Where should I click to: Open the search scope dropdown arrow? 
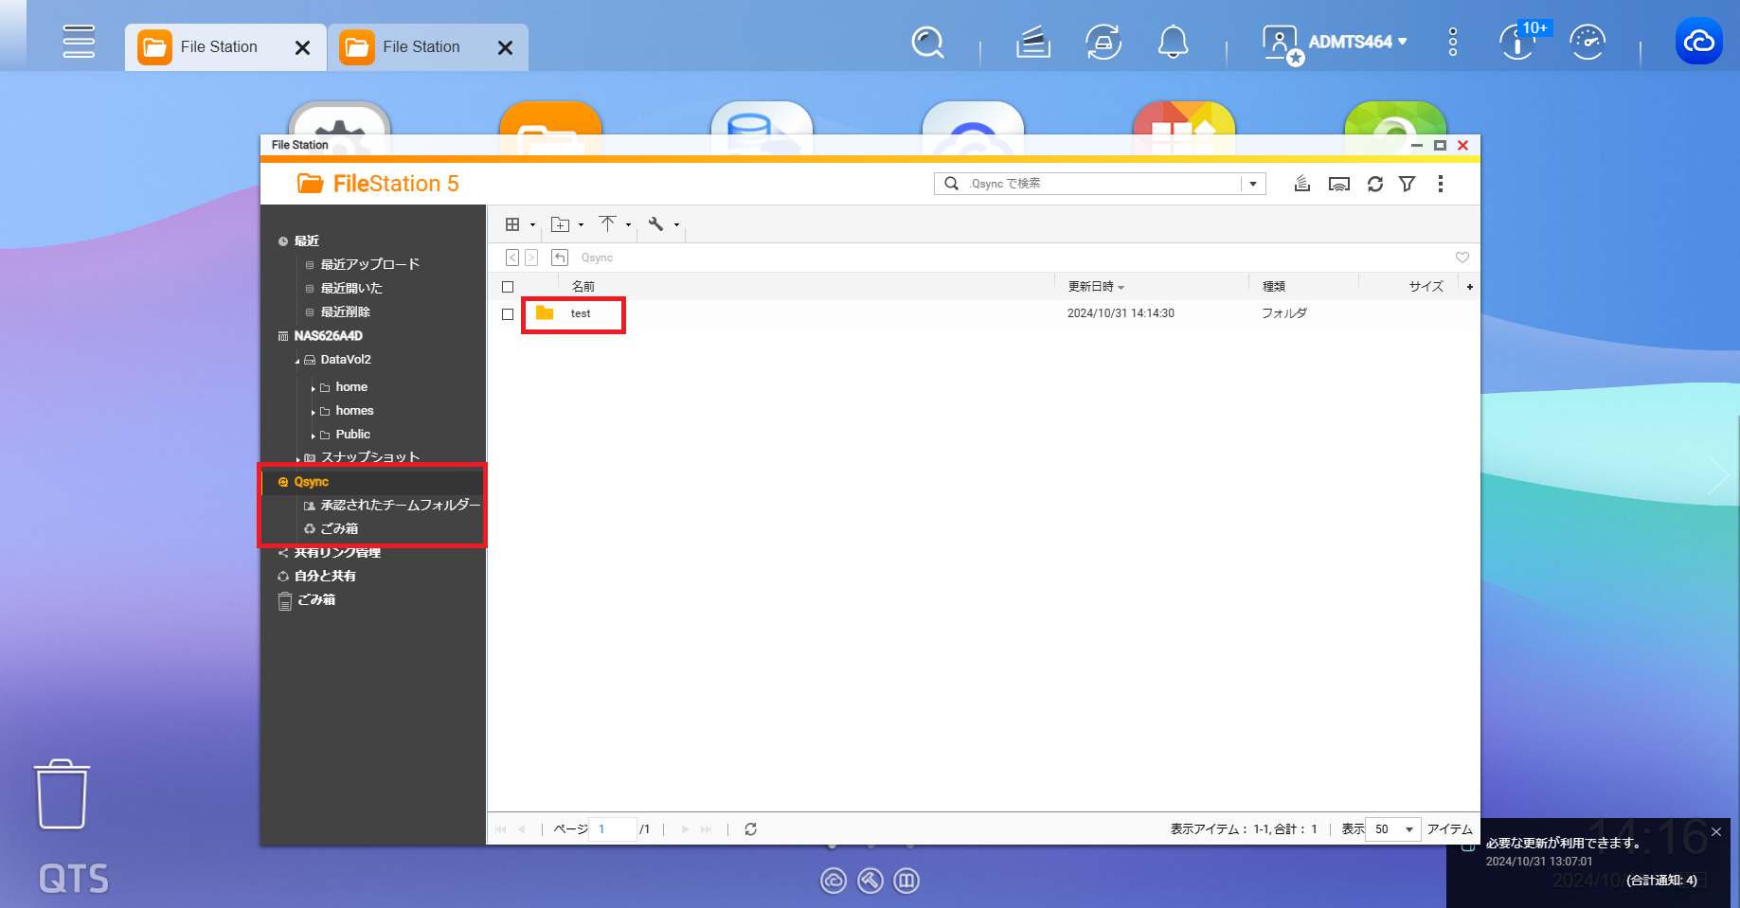[x=1253, y=184]
